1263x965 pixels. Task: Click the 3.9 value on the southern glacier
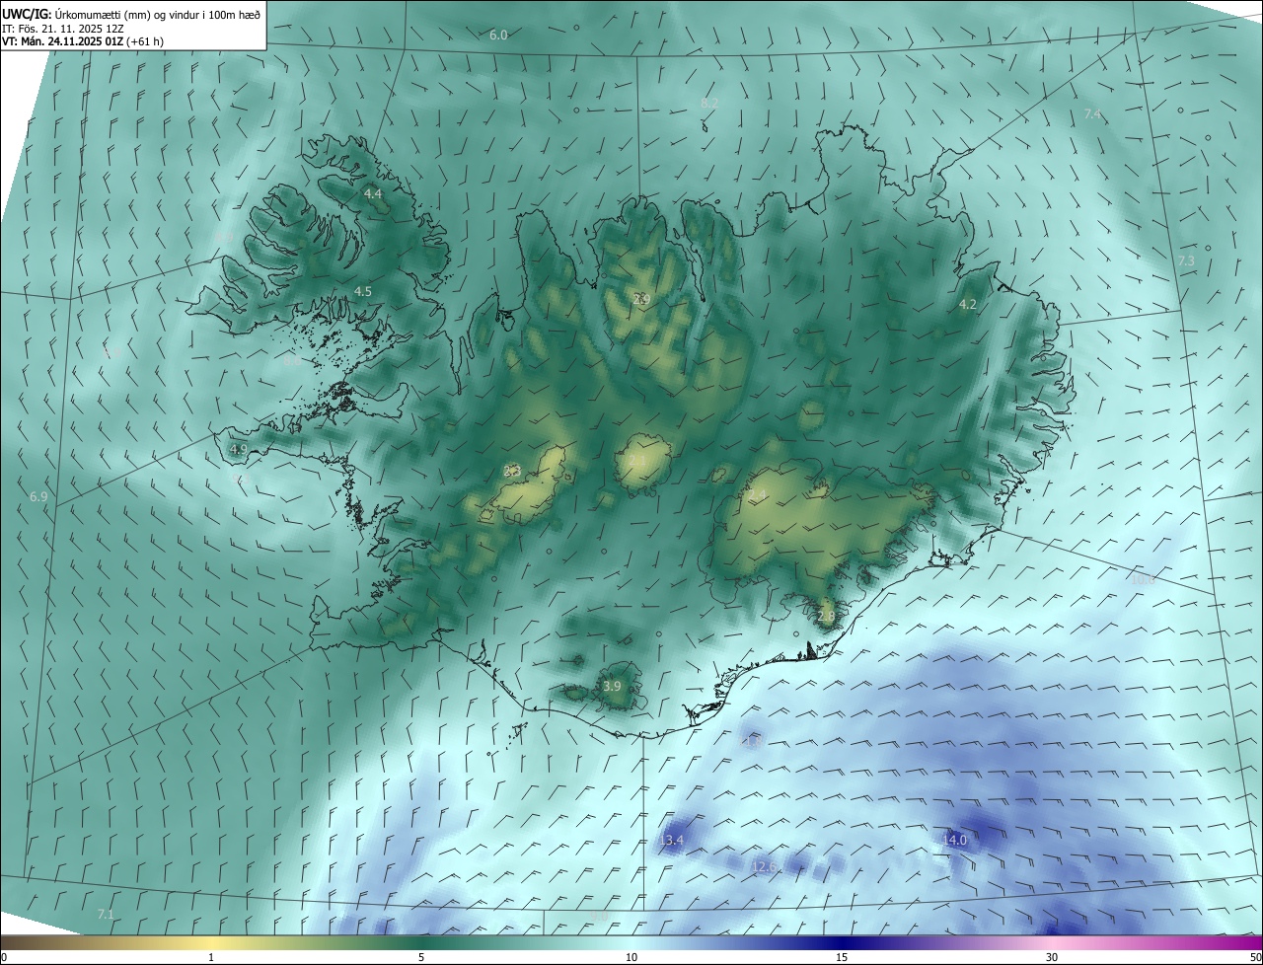pos(612,687)
